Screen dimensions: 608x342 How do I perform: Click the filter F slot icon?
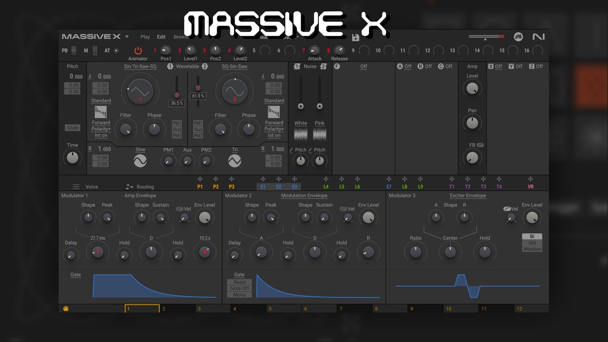point(337,66)
